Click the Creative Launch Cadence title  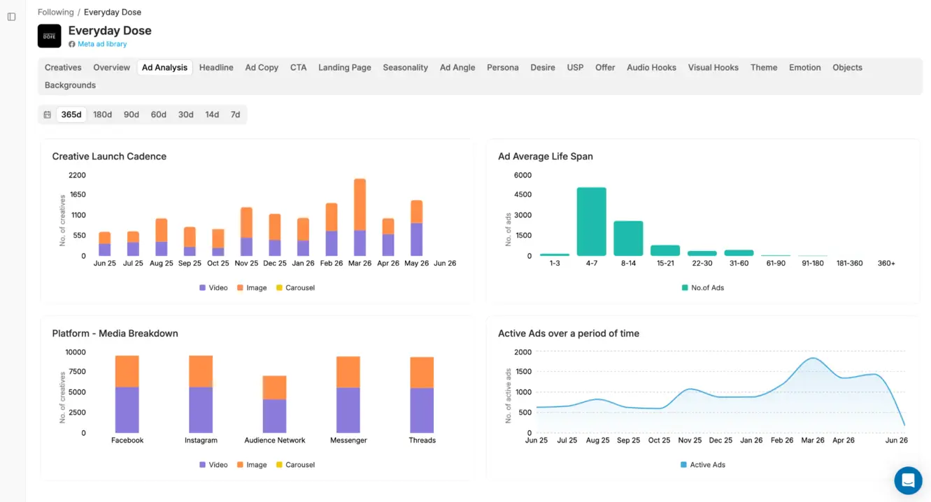109,157
